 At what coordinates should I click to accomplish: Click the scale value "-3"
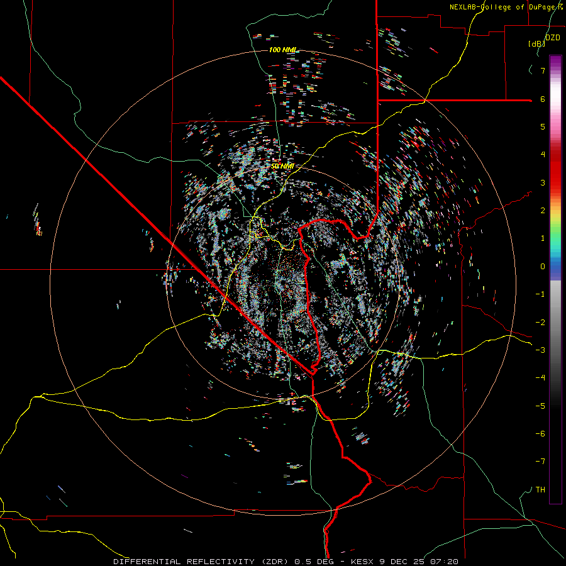[540, 350]
